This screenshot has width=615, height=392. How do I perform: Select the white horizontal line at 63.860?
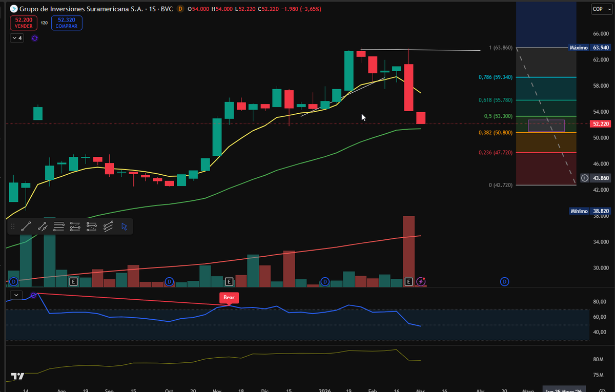click(420, 50)
